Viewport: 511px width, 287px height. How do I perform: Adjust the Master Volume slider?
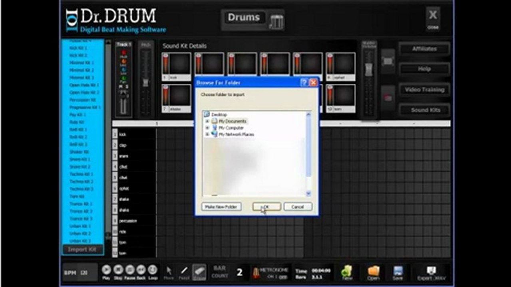pyautogui.click(x=368, y=70)
